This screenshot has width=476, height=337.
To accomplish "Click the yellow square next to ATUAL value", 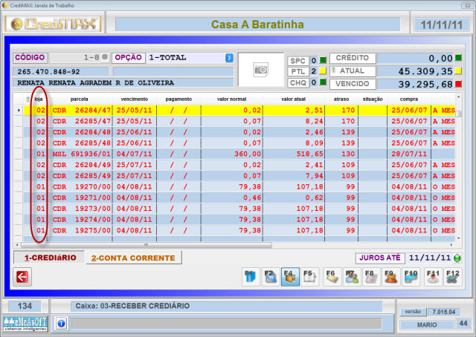I will coord(459,71).
